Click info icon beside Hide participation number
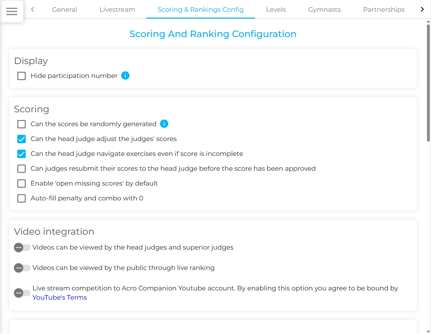Viewport: 431px width, 334px height. pyautogui.click(x=125, y=75)
